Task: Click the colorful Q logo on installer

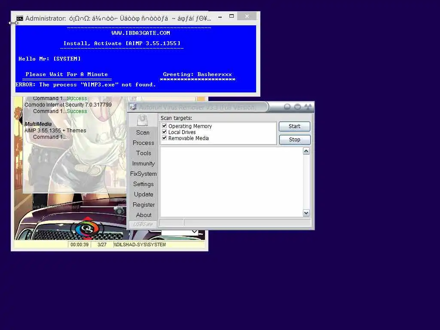Action: tap(87, 229)
